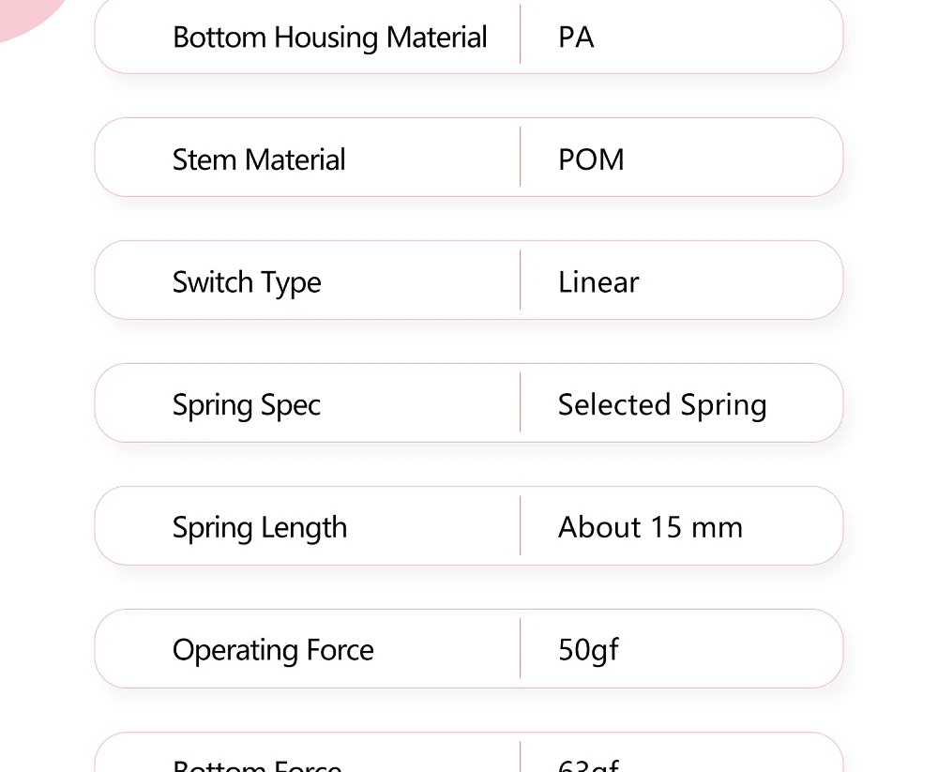
Task: Select the 50gf operating force value
Action: point(588,650)
